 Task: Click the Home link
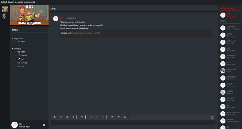15,30
